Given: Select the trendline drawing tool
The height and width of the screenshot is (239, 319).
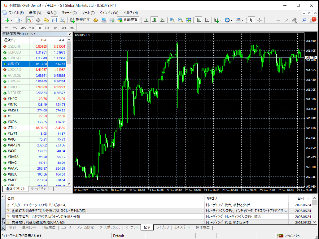Looking at the screenshot, I should pyautogui.click(x=286, y=20).
